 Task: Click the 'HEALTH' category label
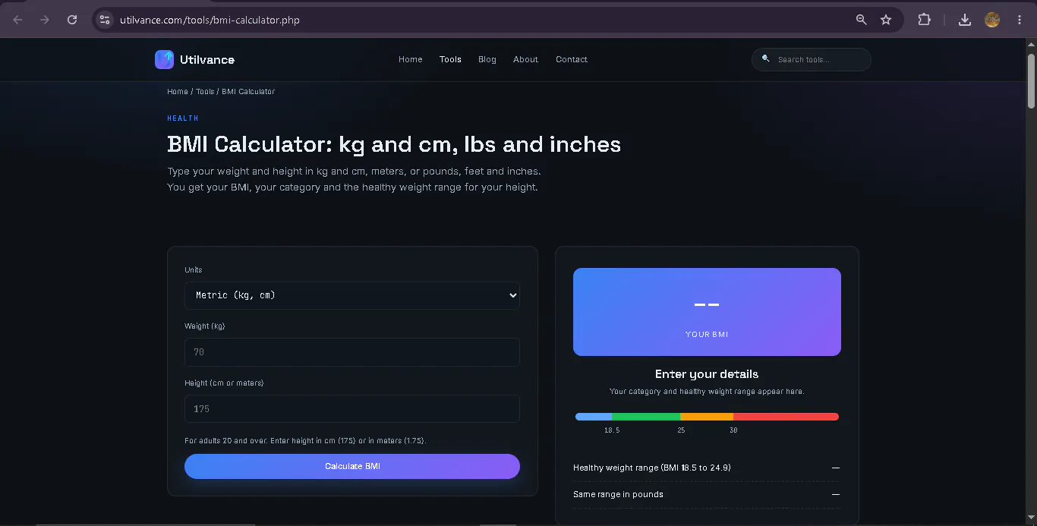[183, 118]
